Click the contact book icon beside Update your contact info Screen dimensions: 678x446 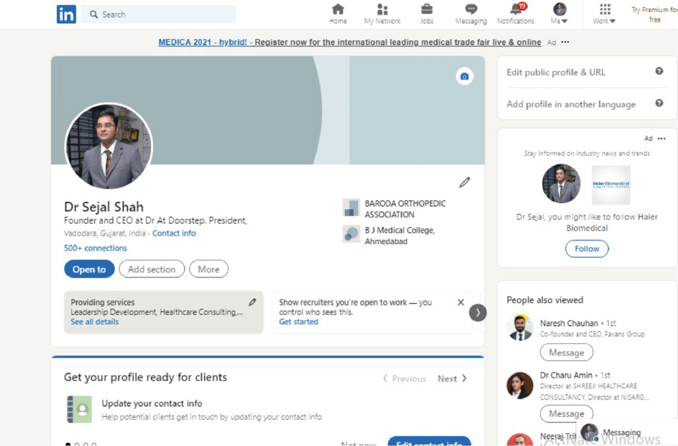79,409
